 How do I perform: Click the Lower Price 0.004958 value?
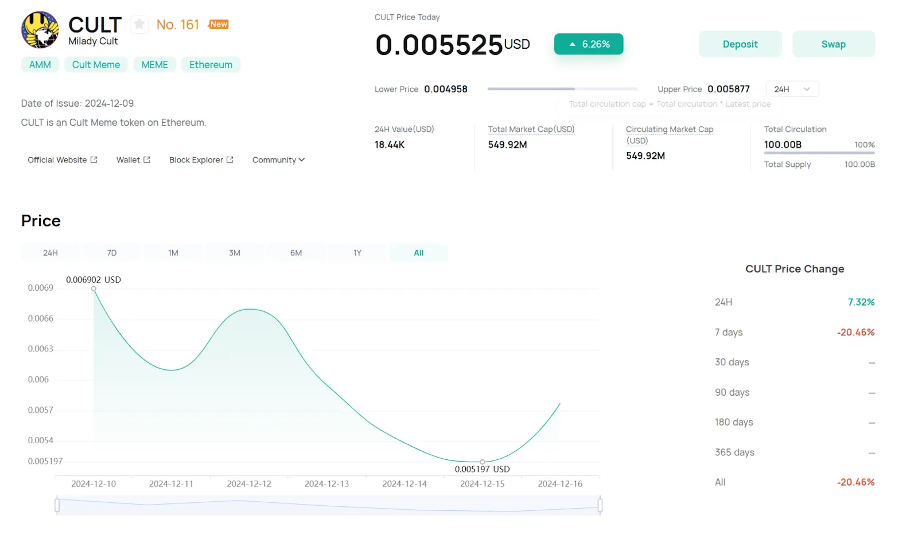(x=446, y=89)
